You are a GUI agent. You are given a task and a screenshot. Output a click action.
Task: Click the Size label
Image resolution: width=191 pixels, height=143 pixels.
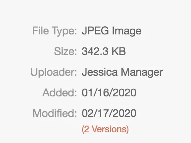(66, 51)
